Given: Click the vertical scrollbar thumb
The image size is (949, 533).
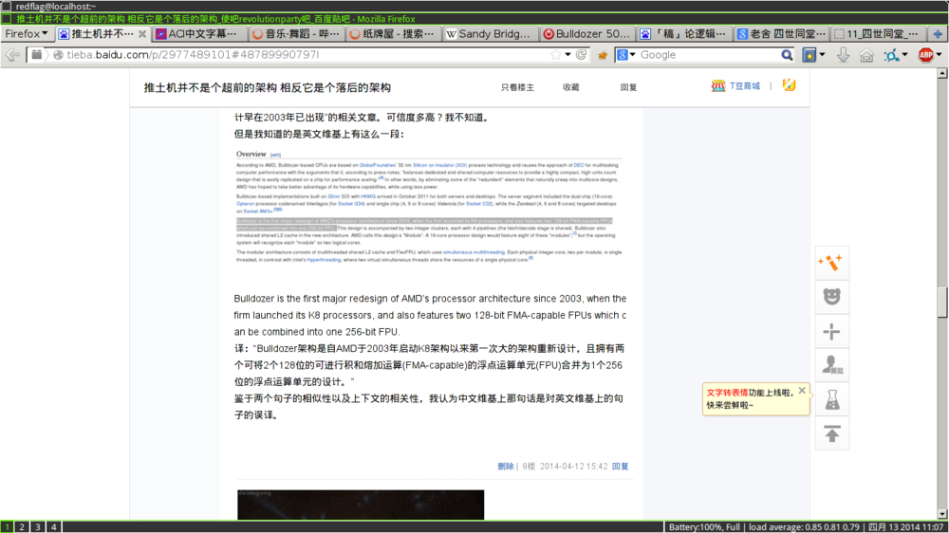Looking at the screenshot, I should [942, 302].
